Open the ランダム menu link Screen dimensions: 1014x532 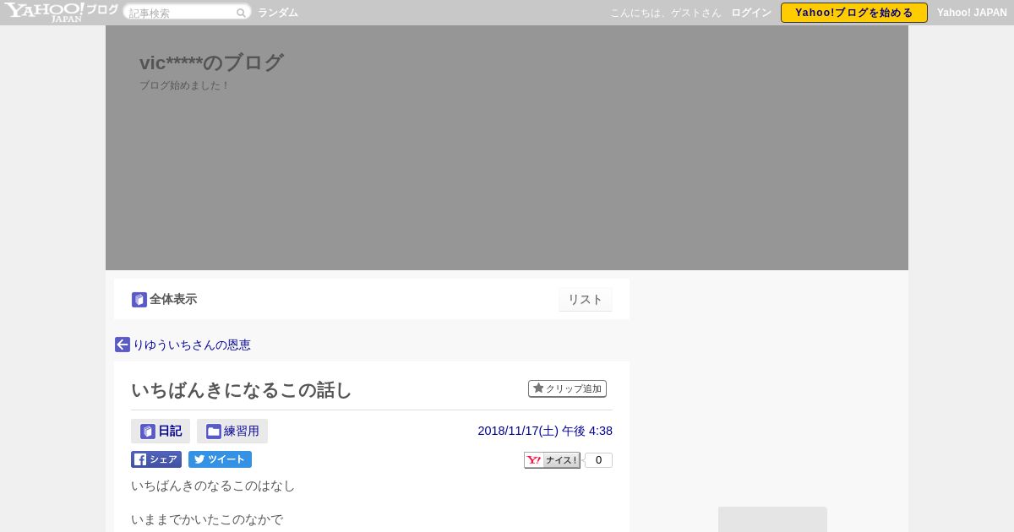pos(278,13)
